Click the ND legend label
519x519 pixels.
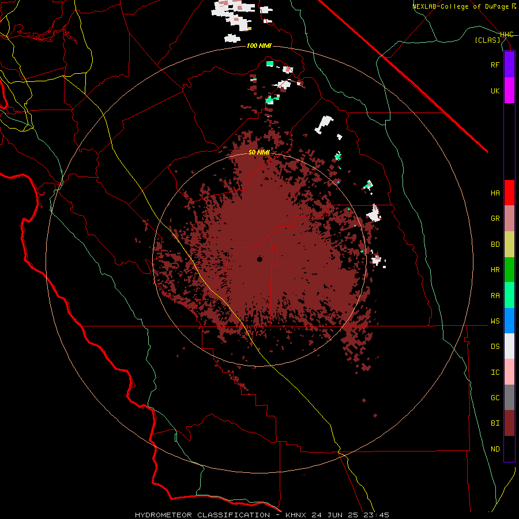click(495, 449)
